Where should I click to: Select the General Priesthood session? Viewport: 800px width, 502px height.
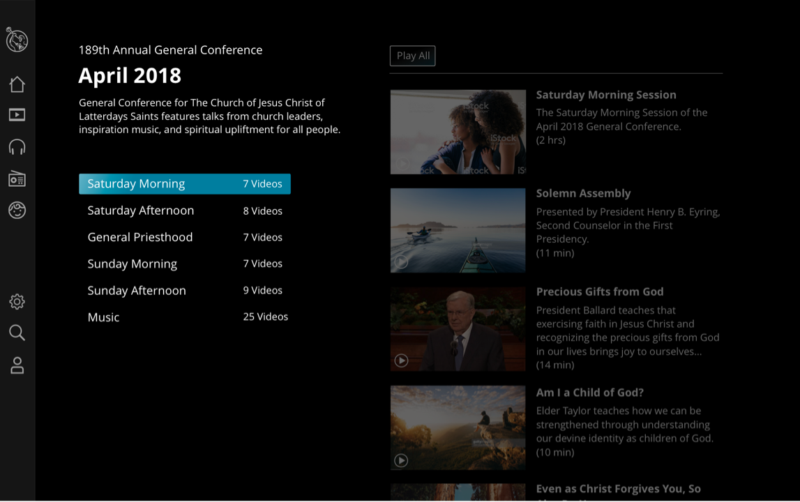pyautogui.click(x=185, y=237)
